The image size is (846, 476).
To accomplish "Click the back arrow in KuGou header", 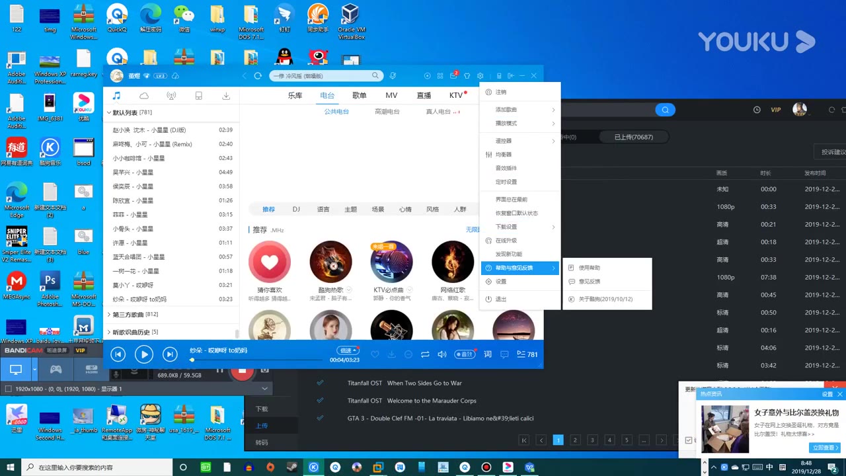I will tap(244, 76).
